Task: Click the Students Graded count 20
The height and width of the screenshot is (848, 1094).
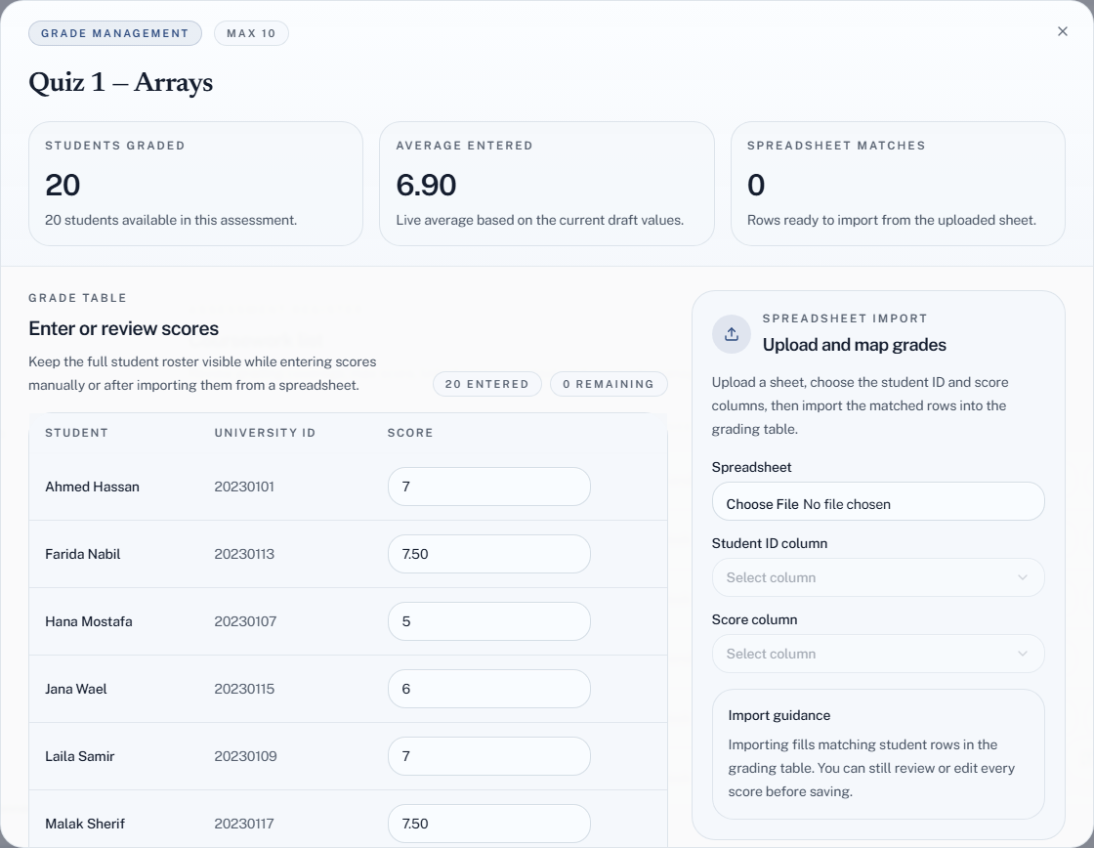Action: (63, 185)
